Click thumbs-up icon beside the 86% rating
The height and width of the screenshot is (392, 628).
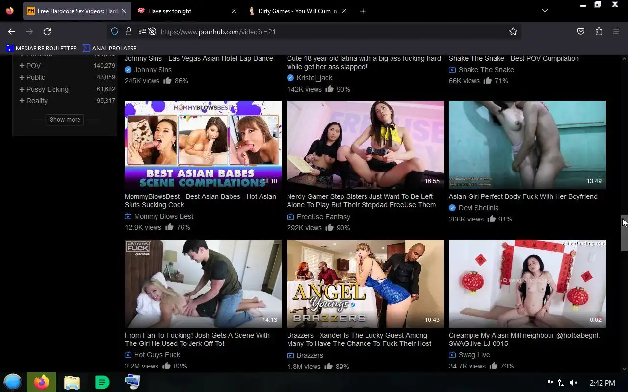(x=168, y=80)
